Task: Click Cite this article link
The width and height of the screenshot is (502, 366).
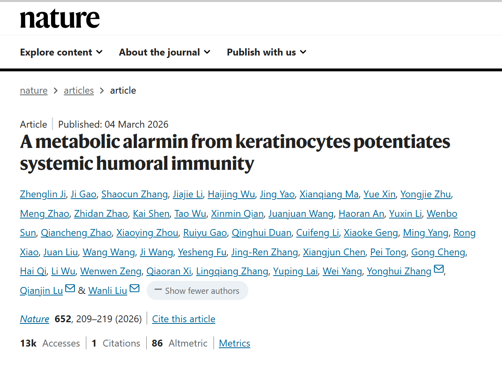Action: pyautogui.click(x=184, y=319)
